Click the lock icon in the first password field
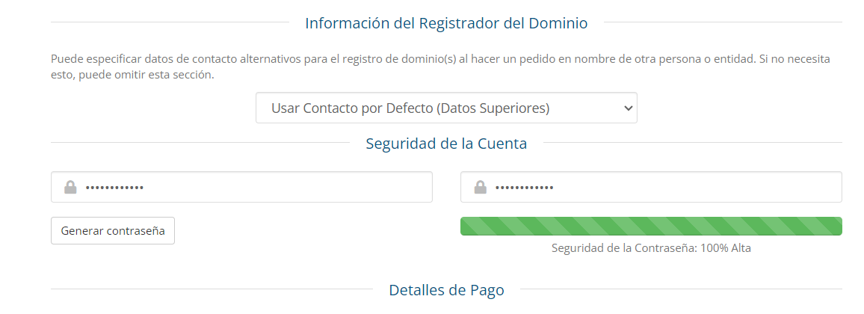This screenshot has width=864, height=314. (x=70, y=187)
